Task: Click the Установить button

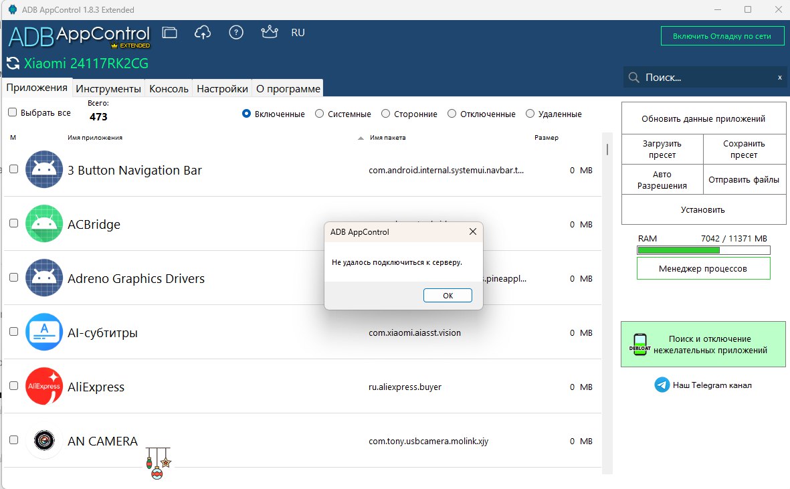Action: [x=703, y=209]
